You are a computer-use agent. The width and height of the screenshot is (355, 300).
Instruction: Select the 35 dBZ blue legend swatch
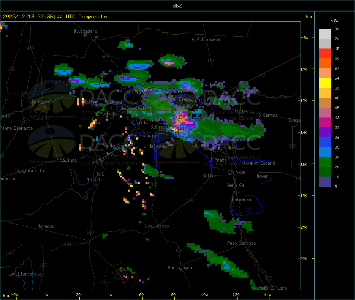(325, 152)
